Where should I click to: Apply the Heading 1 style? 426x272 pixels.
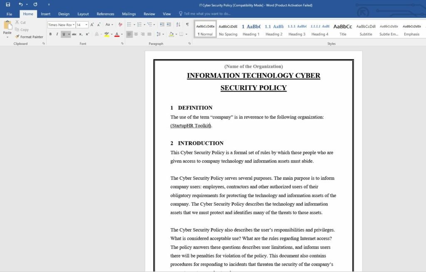pos(251,29)
